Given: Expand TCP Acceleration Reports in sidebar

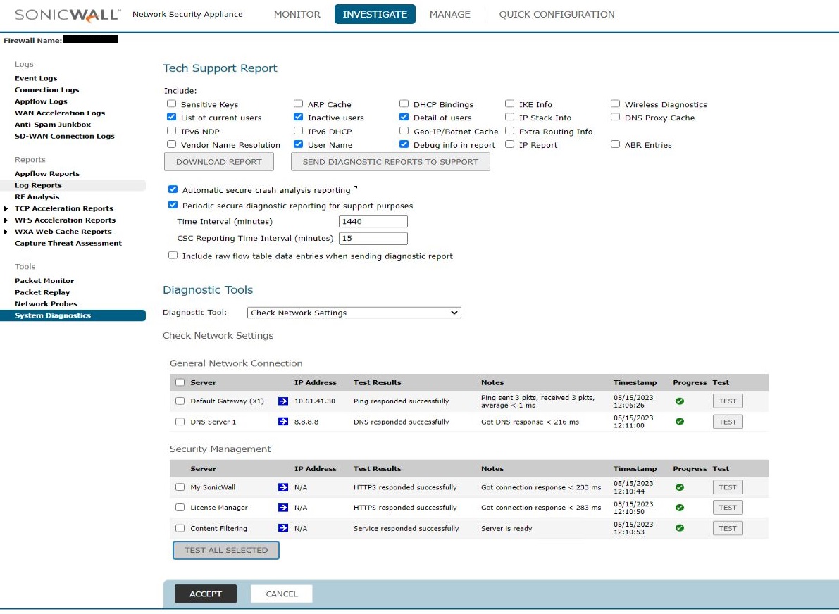Looking at the screenshot, I should (7, 208).
